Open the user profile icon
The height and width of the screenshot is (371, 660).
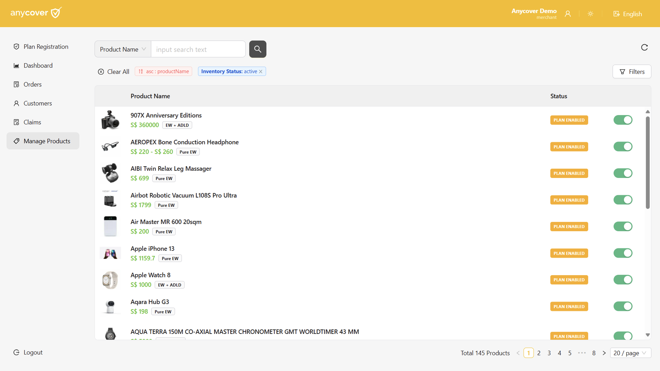pyautogui.click(x=568, y=14)
